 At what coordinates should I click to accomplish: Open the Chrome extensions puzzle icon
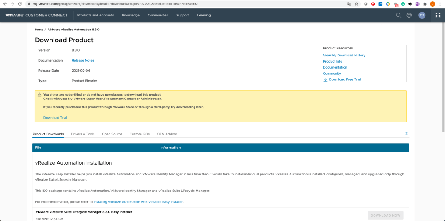pos(425,3)
